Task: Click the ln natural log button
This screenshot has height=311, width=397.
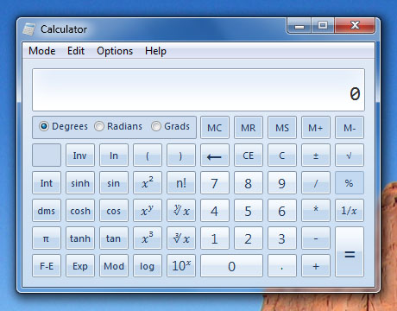Action: 114,155
